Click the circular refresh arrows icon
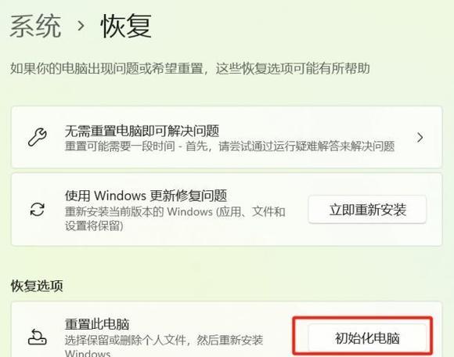Image resolution: width=454 pixels, height=357 pixels. coord(38,209)
